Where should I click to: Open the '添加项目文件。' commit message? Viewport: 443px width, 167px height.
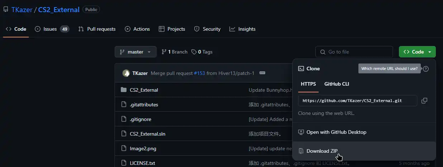click(x=265, y=134)
